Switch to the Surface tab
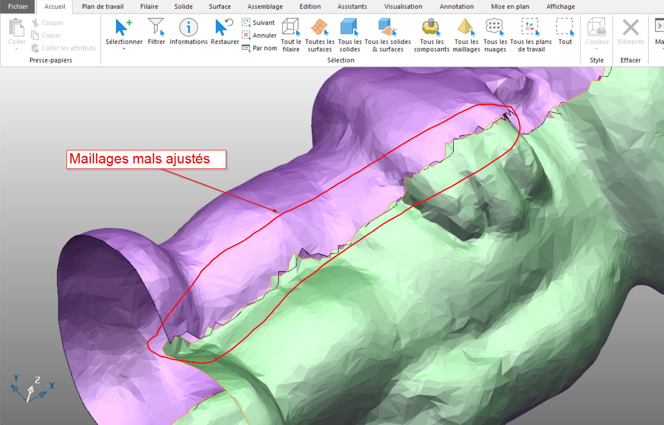Image resolution: width=664 pixels, height=425 pixels. pyautogui.click(x=220, y=6)
